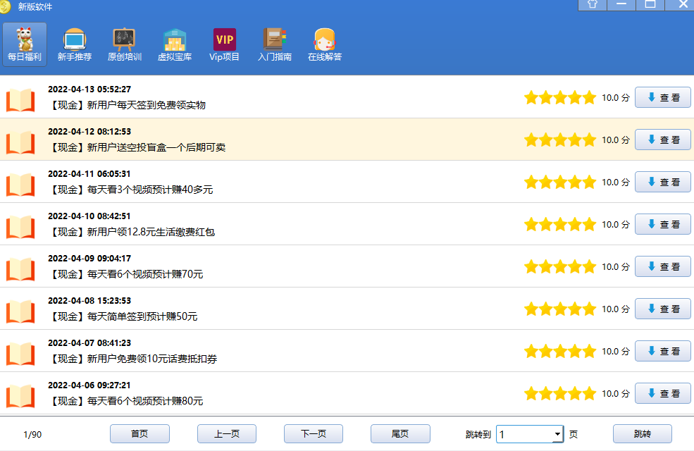View the 新用户领12.8元生活缴费红包 entry
The width and height of the screenshot is (694, 451).
click(662, 224)
